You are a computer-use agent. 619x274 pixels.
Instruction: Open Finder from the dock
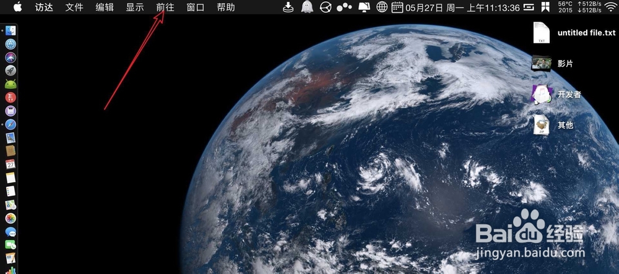pos(11,31)
